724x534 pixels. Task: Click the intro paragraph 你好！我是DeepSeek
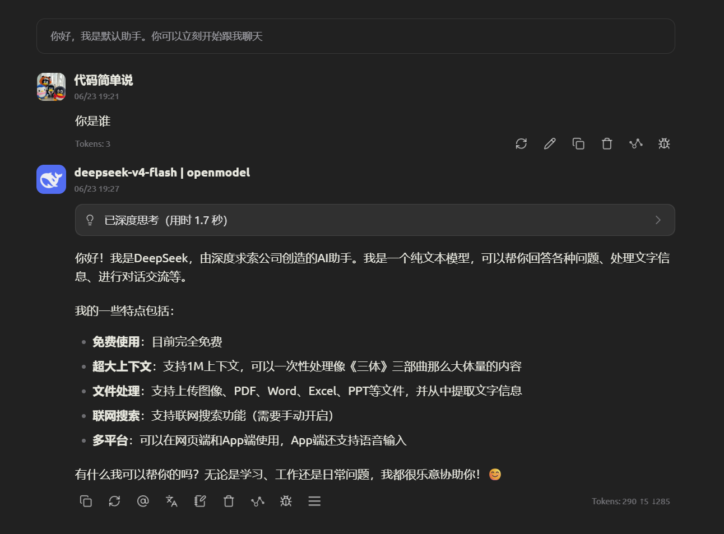click(372, 267)
